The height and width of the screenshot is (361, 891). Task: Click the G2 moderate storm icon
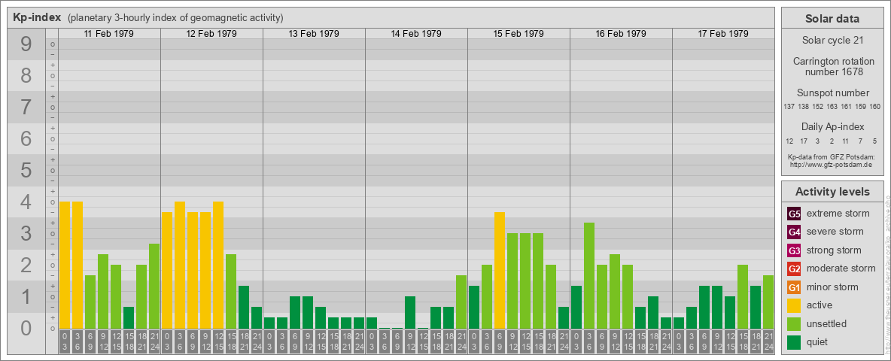click(794, 268)
